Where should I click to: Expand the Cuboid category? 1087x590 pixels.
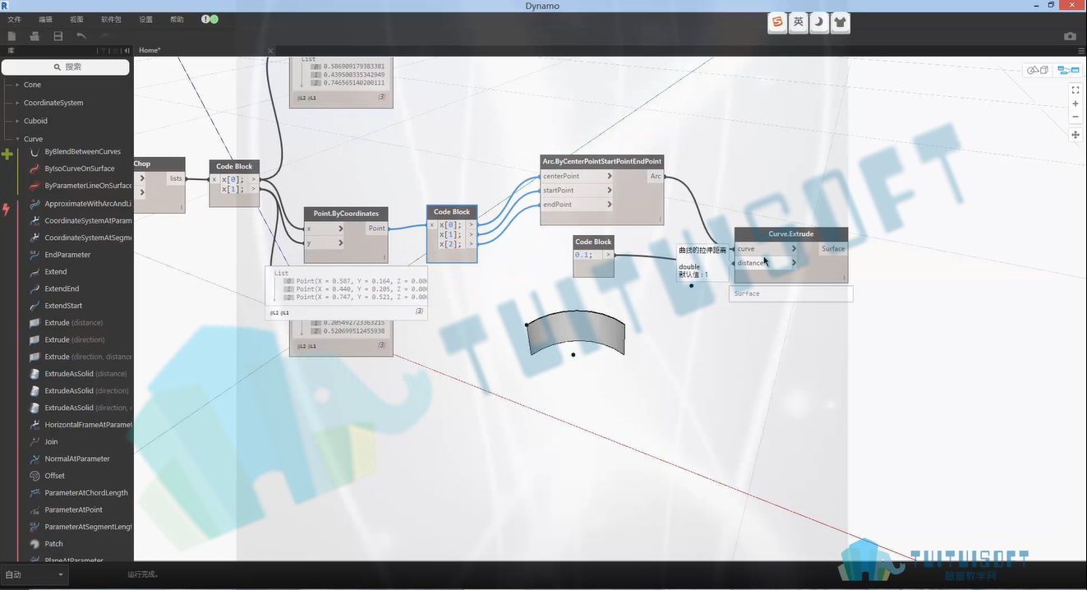(17, 121)
